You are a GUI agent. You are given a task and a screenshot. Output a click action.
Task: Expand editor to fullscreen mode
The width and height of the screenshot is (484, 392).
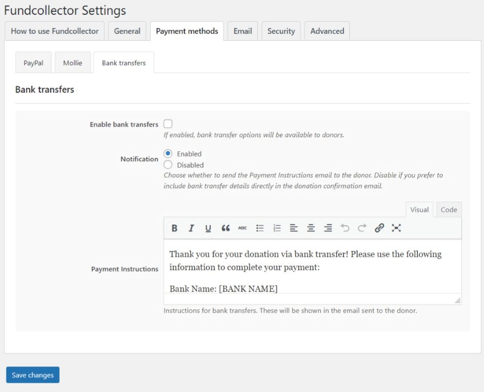(x=396, y=228)
